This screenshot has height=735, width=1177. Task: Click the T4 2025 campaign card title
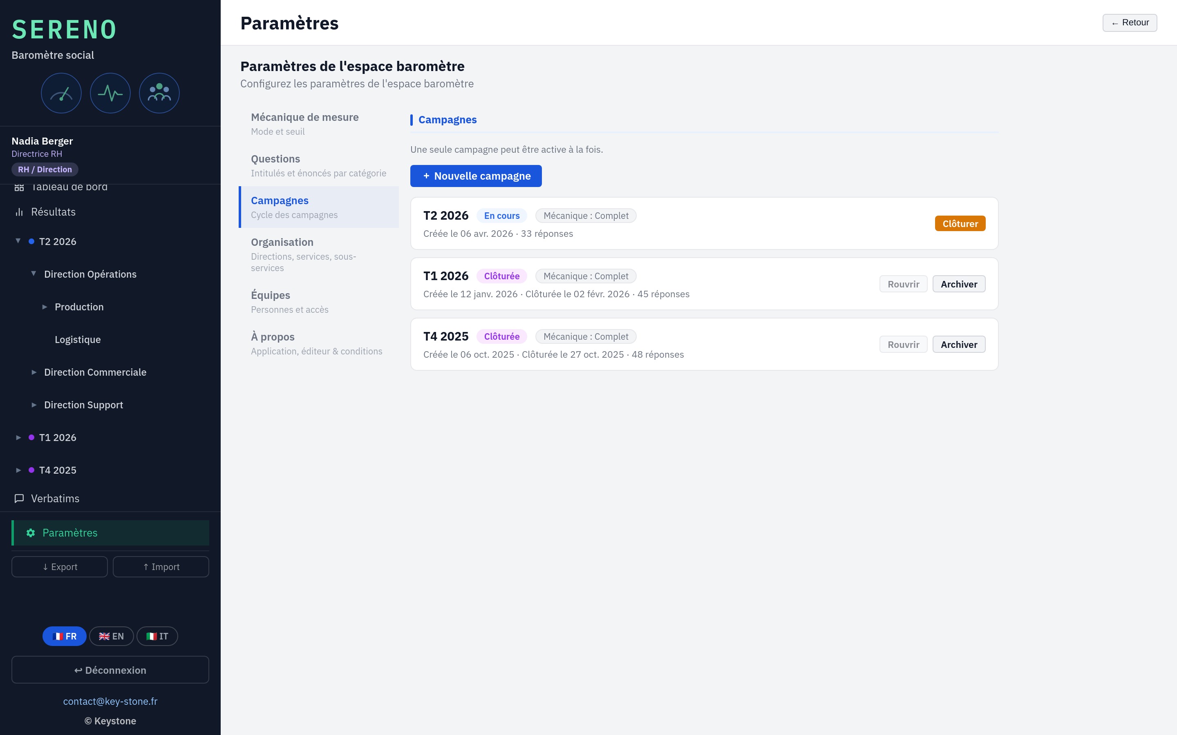click(x=446, y=336)
